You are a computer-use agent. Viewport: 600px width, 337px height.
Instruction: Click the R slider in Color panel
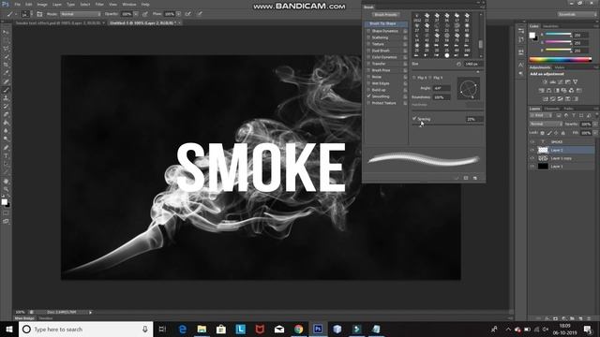point(558,36)
